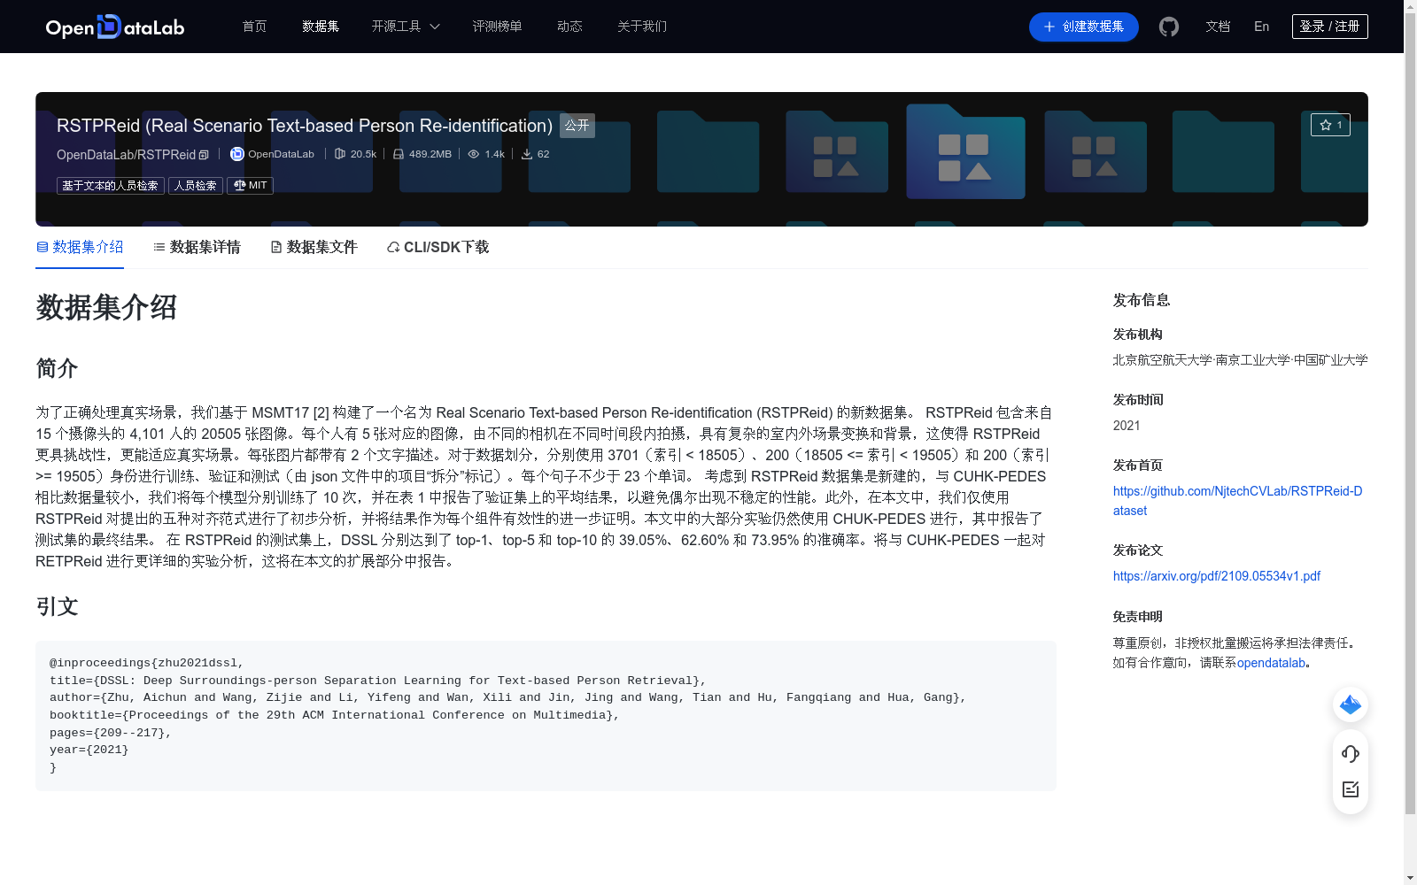The height and width of the screenshot is (885, 1417).
Task: Go to 首页 in the navigation
Action: 254,27
